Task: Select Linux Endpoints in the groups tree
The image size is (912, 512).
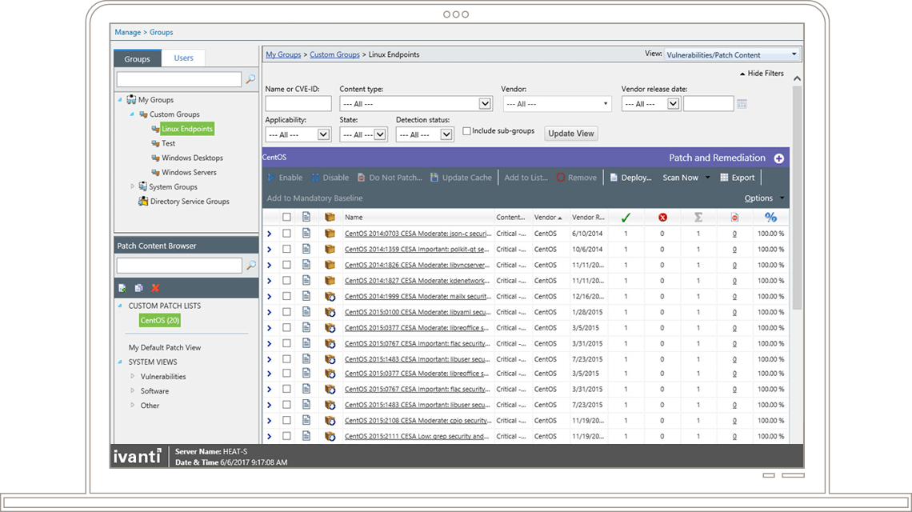Action: [x=187, y=129]
